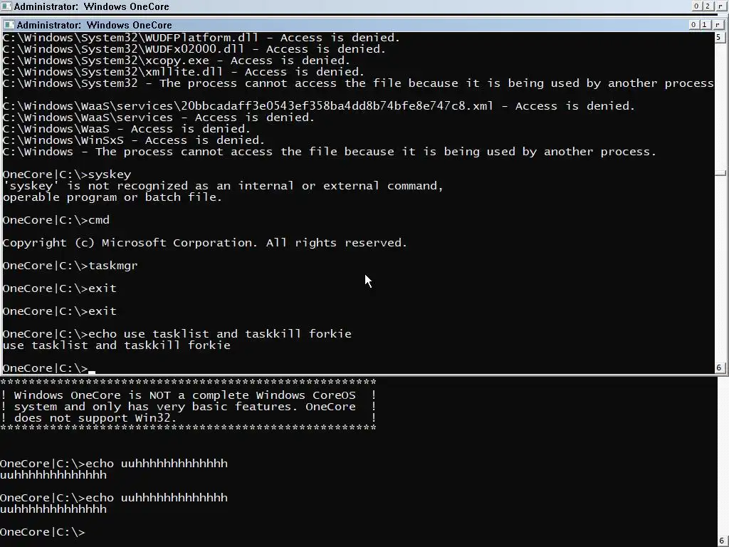Open the back console window's system menu icon

coord(6,6)
